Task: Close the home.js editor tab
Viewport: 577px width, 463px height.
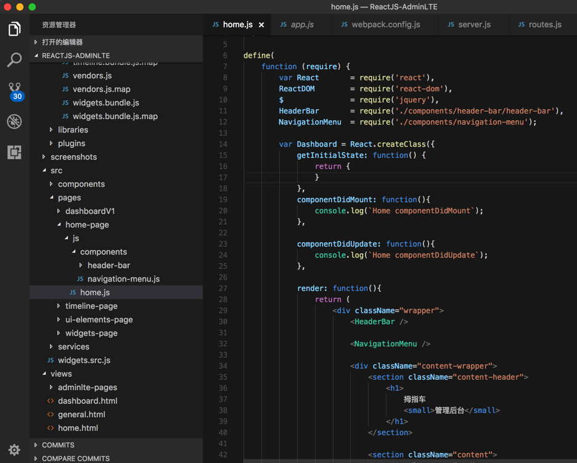Action: 261,25
